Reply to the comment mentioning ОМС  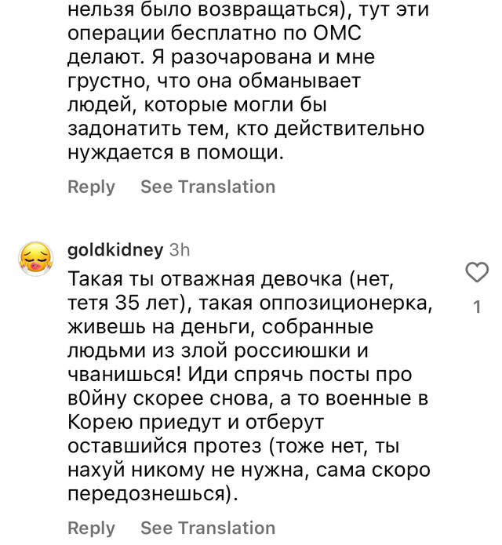click(91, 187)
